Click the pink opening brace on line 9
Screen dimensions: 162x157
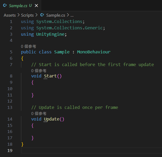[32, 82]
